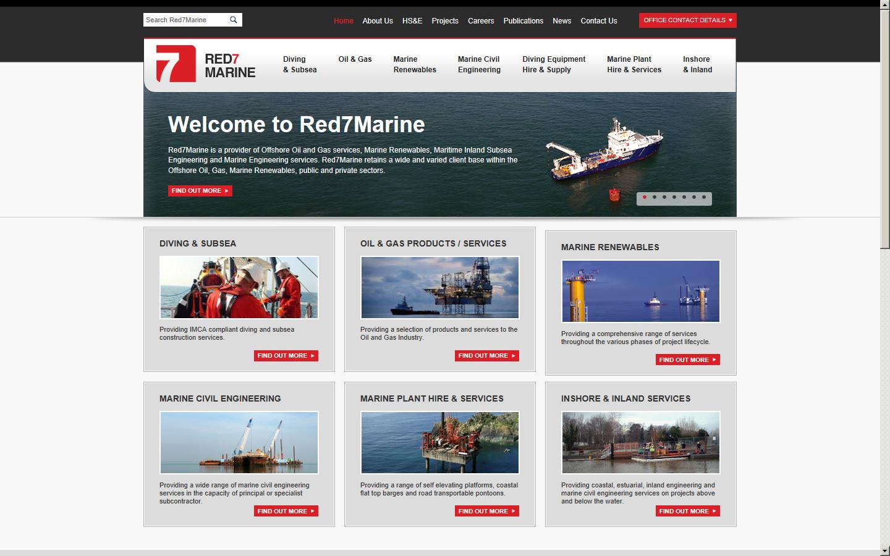The height and width of the screenshot is (556, 890).
Task: Open Marine Renewables navigation menu
Action: point(414,65)
